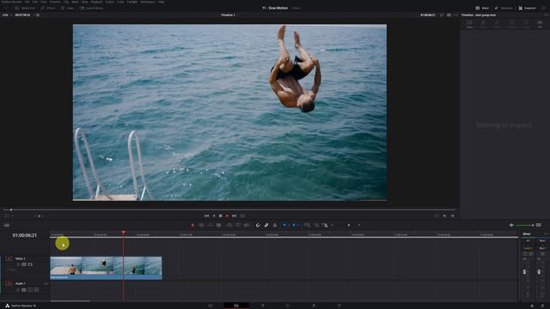Image resolution: width=550 pixels, height=309 pixels.
Task: Open the Effects panel
Action: point(48,8)
